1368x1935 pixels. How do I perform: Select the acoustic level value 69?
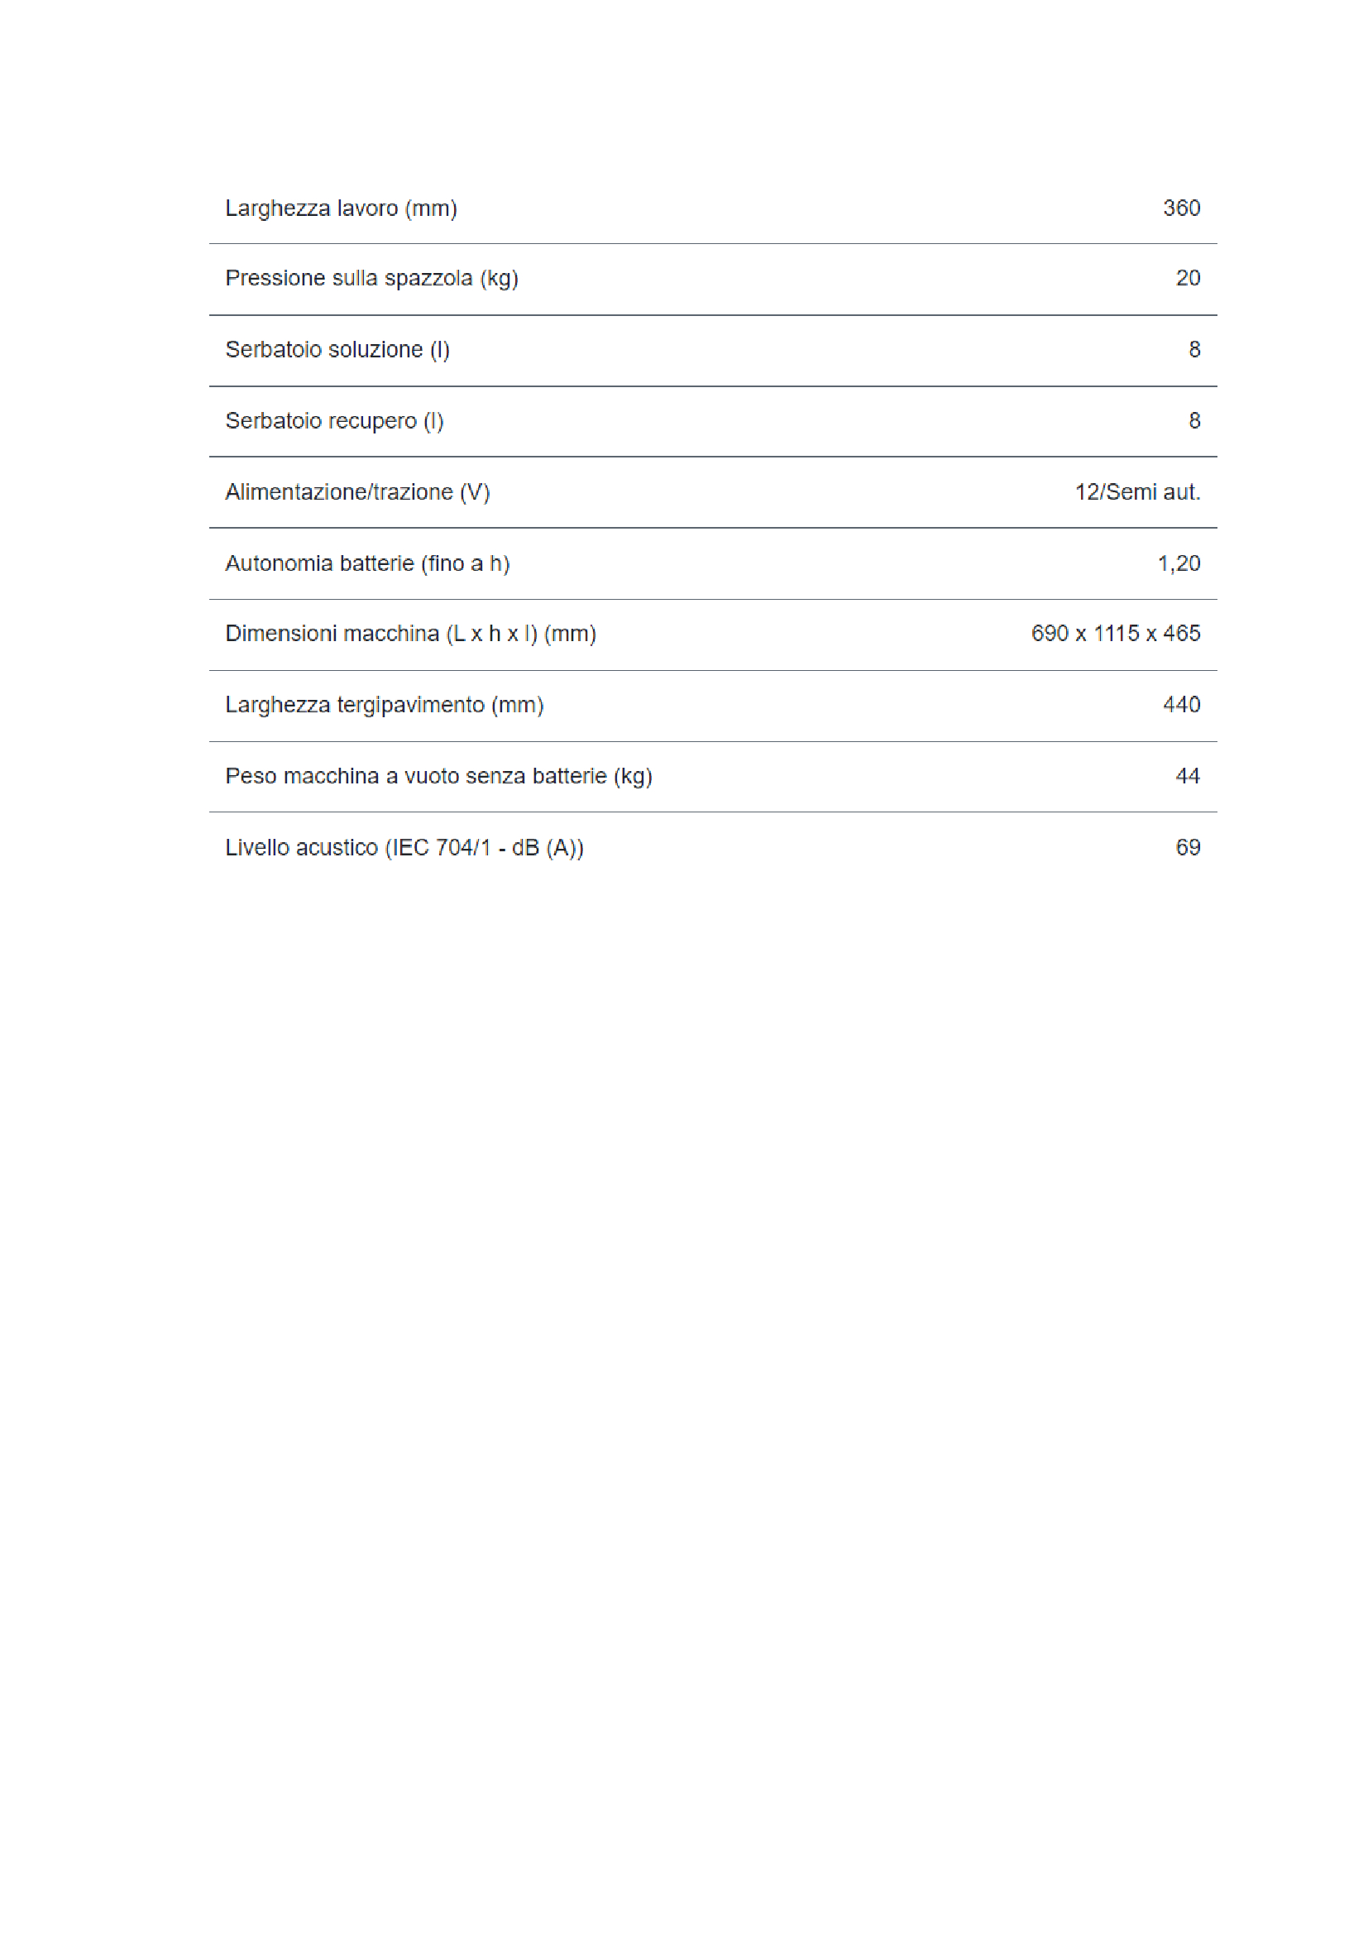1188,847
